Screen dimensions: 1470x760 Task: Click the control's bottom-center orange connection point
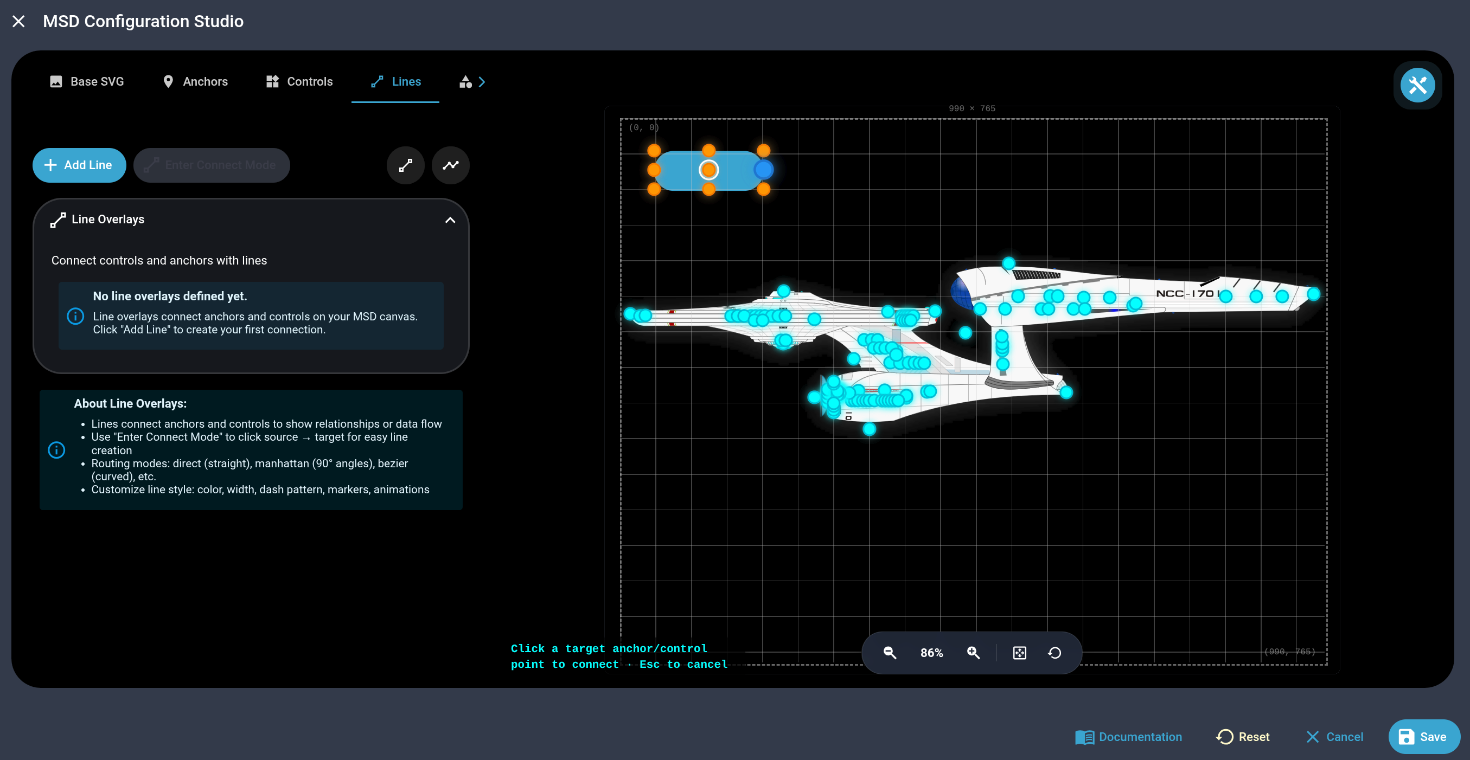point(709,189)
